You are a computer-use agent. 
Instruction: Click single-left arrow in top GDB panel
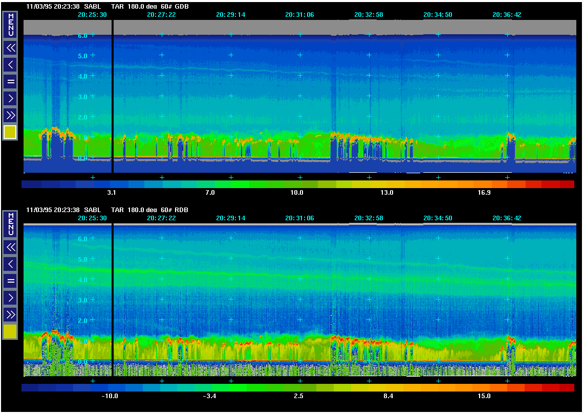point(10,64)
